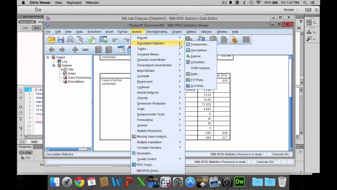Click the Open folder toolbar icon
337x190 pixels.
click(51, 40)
